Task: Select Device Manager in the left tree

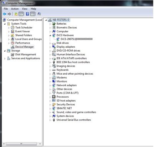Action: click(x=24, y=47)
